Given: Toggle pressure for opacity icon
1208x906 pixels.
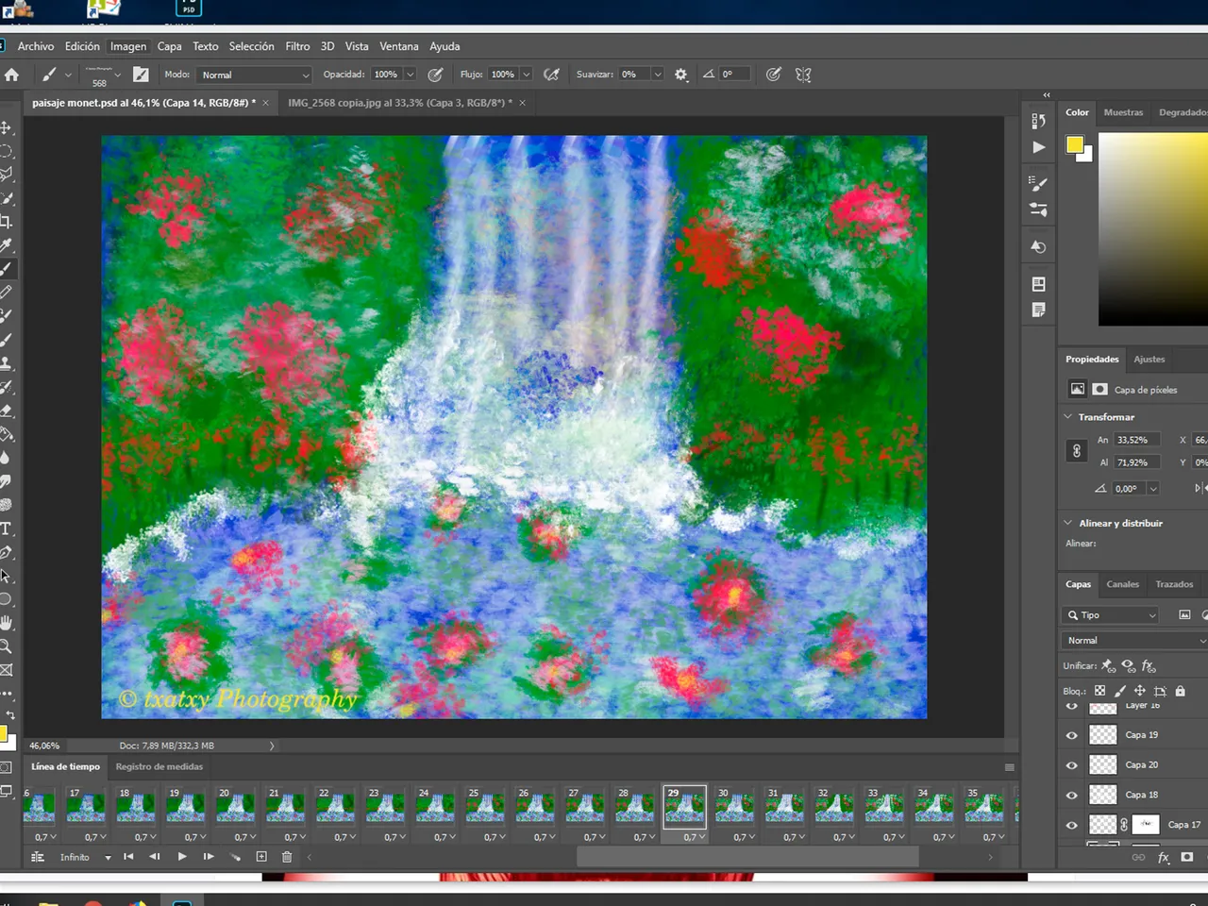Looking at the screenshot, I should tap(435, 75).
